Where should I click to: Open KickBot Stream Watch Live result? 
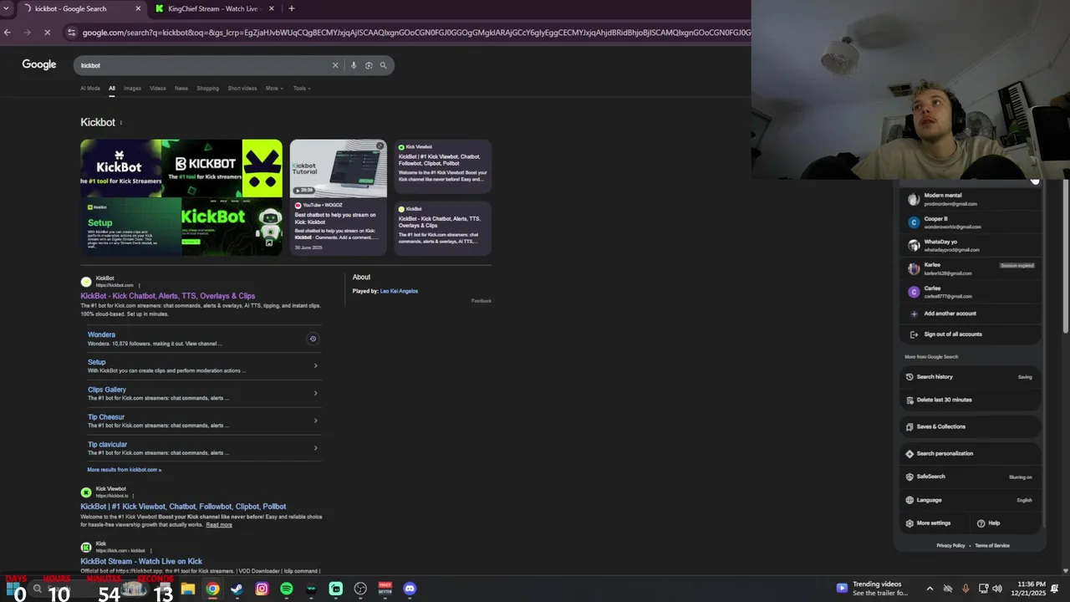[x=141, y=562]
